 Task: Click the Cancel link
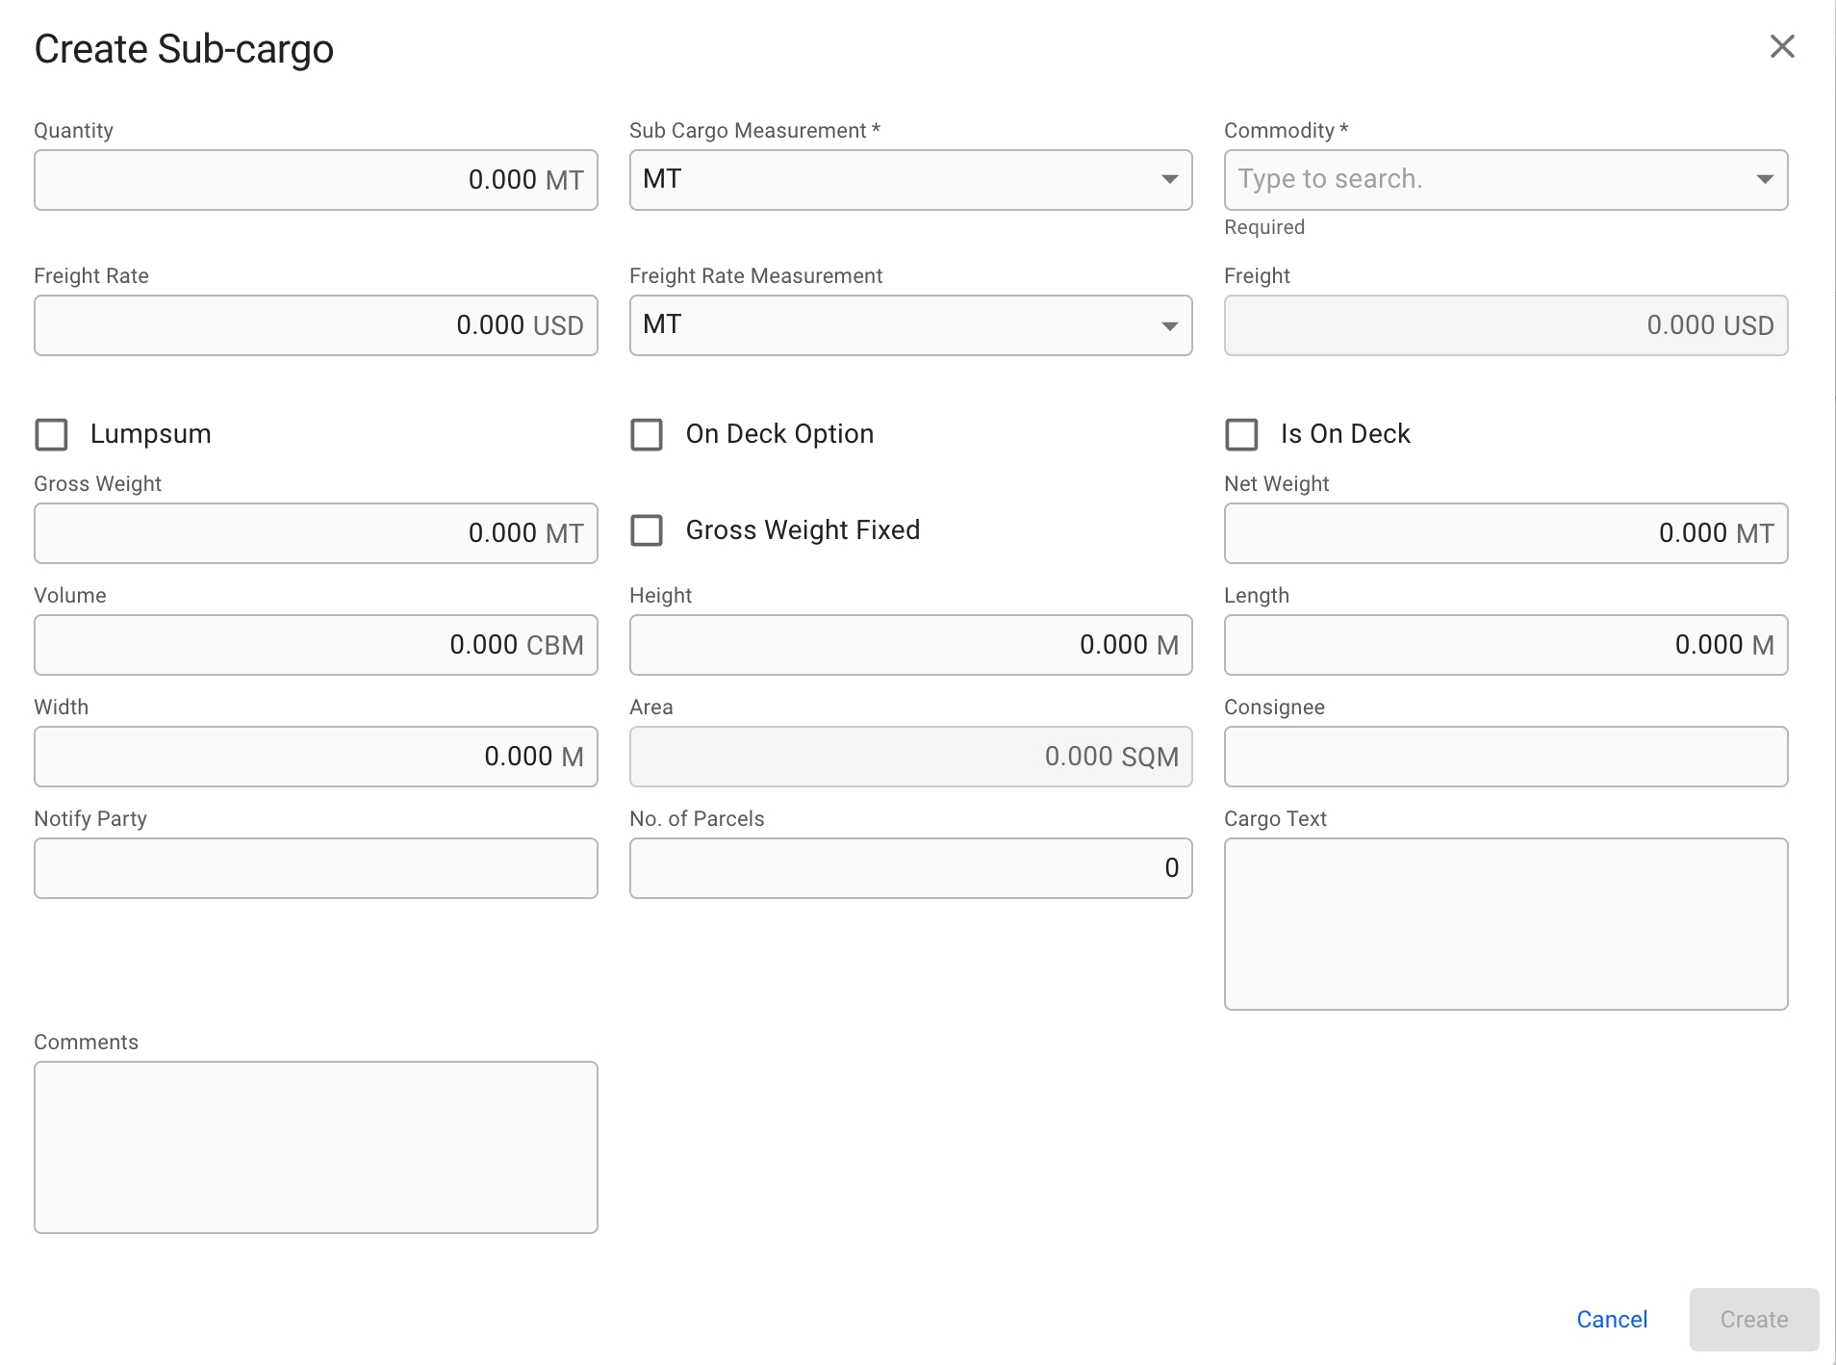coord(1612,1319)
